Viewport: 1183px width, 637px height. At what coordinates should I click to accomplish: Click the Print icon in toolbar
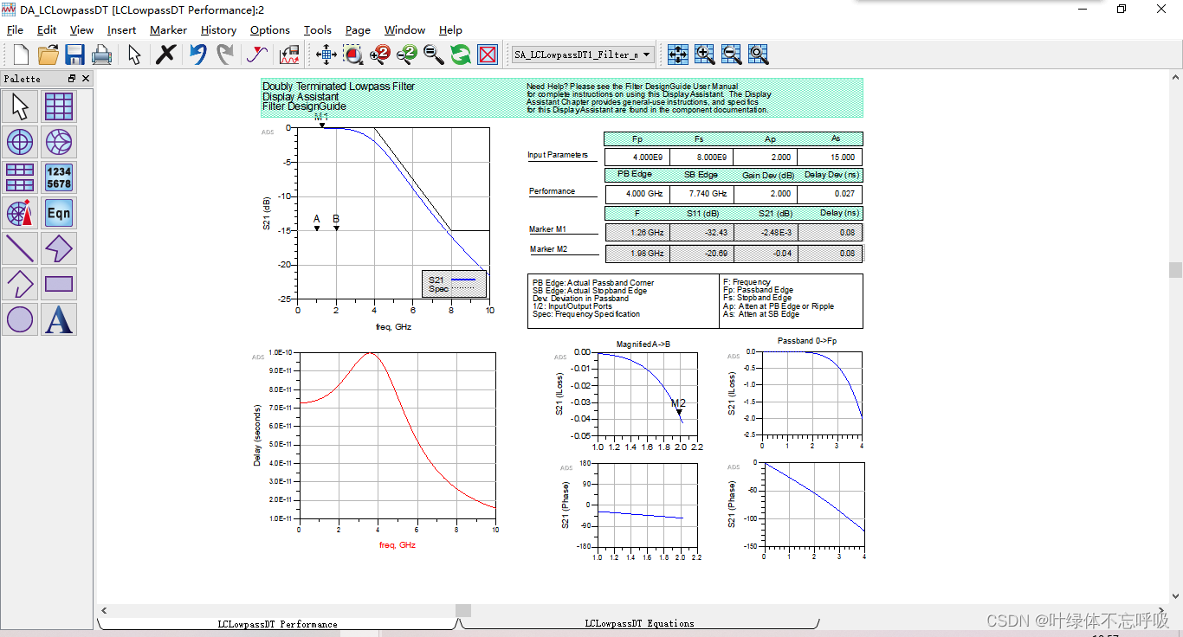pos(102,55)
